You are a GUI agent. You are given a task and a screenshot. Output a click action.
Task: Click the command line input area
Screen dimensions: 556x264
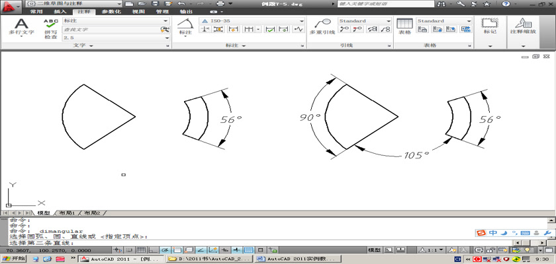click(261, 243)
